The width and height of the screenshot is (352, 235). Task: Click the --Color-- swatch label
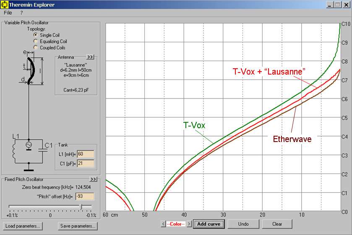click(x=176, y=224)
